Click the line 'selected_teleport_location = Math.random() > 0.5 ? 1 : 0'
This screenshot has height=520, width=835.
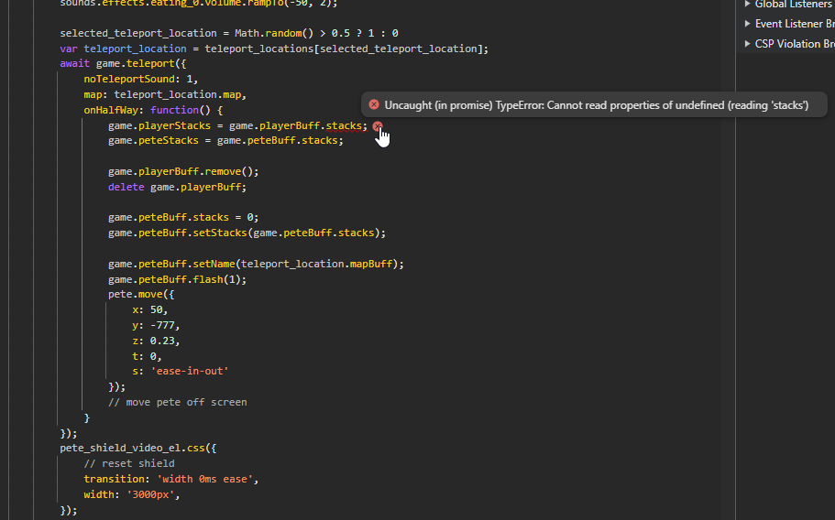pyautogui.click(x=229, y=33)
